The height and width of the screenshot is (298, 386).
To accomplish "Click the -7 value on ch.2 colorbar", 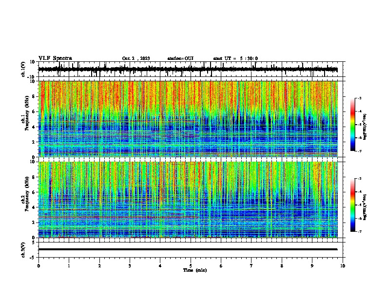I will (360, 231).
